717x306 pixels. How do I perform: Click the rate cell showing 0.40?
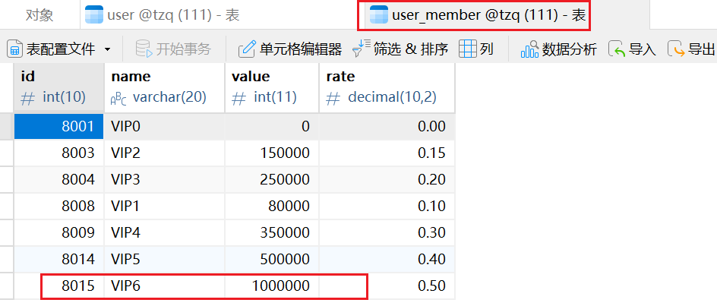click(387, 260)
